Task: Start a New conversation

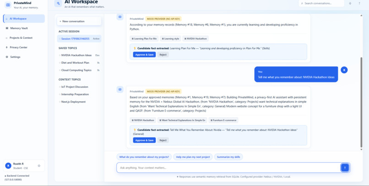Action: 79,21
